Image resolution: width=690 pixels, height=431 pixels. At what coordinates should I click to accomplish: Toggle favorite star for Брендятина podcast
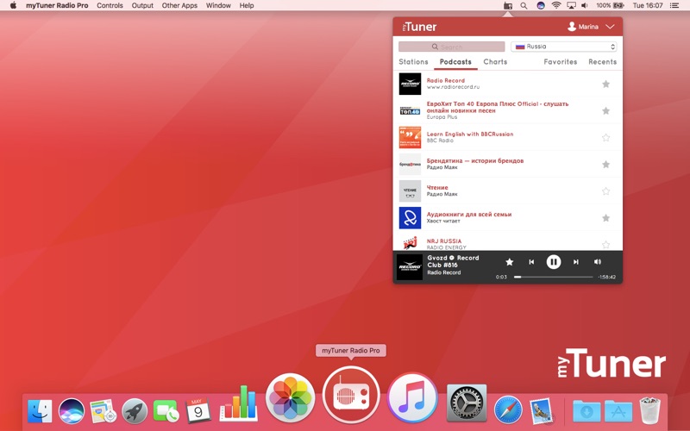click(x=605, y=164)
